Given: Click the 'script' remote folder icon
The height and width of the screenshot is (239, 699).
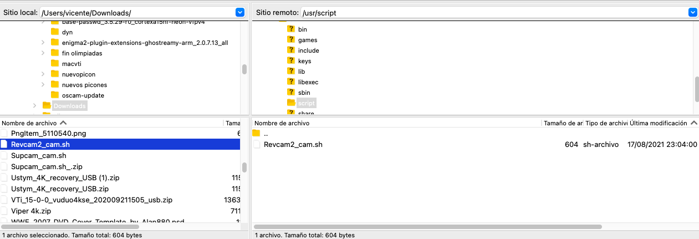Looking at the screenshot, I should click(291, 103).
